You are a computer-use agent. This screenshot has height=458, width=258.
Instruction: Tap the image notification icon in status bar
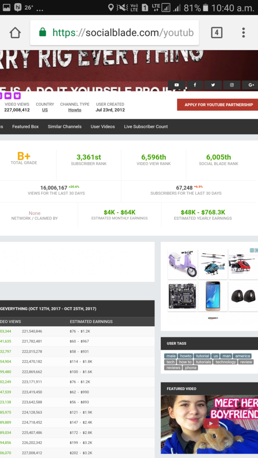pyautogui.click(x=7, y=8)
